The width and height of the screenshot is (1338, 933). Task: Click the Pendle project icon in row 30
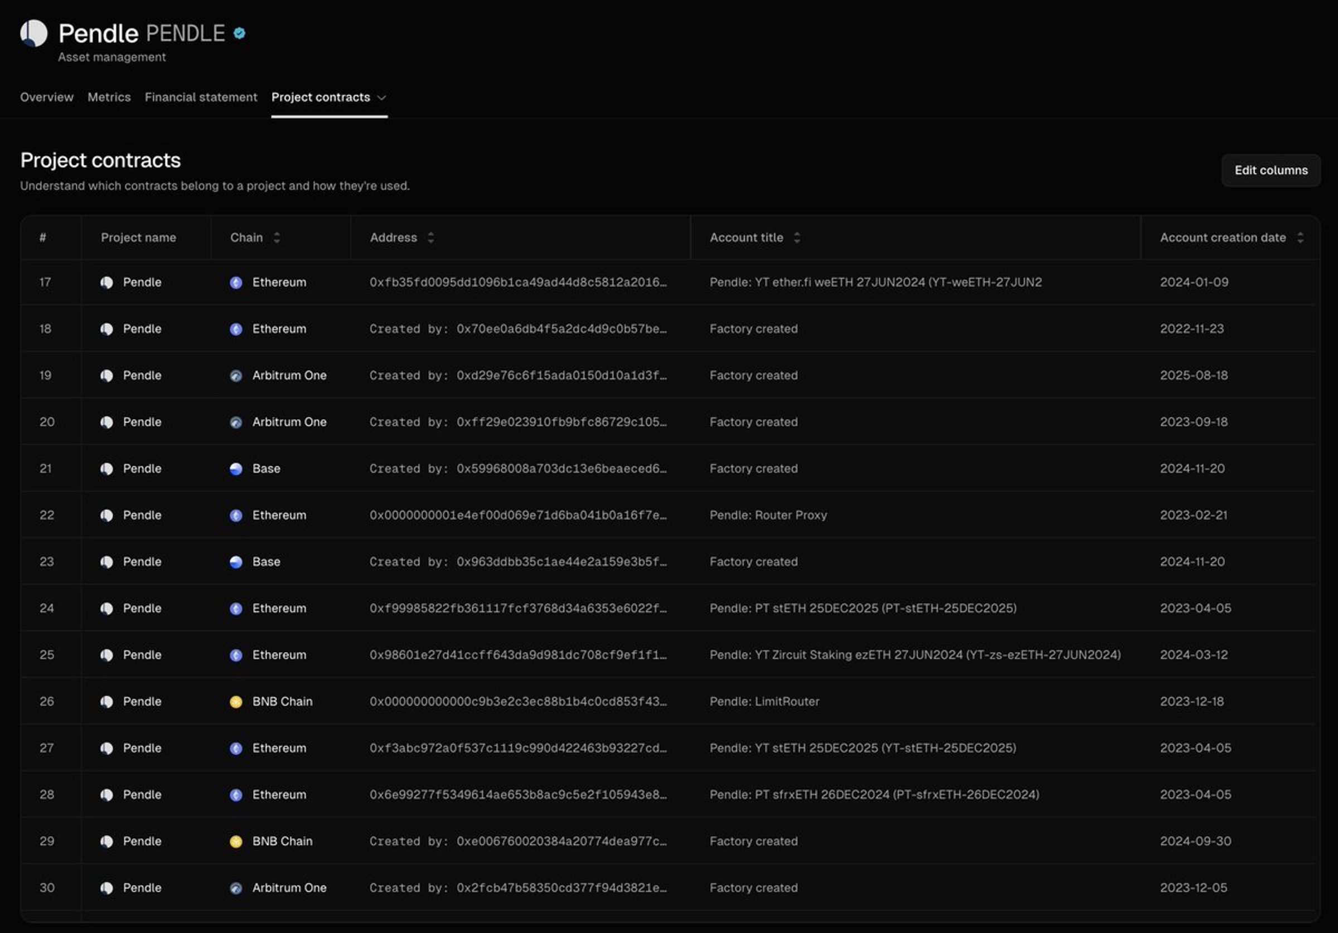click(x=106, y=889)
